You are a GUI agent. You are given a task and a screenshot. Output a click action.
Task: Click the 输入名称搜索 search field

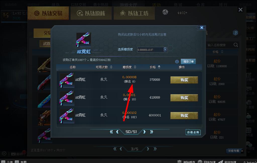point(220,45)
